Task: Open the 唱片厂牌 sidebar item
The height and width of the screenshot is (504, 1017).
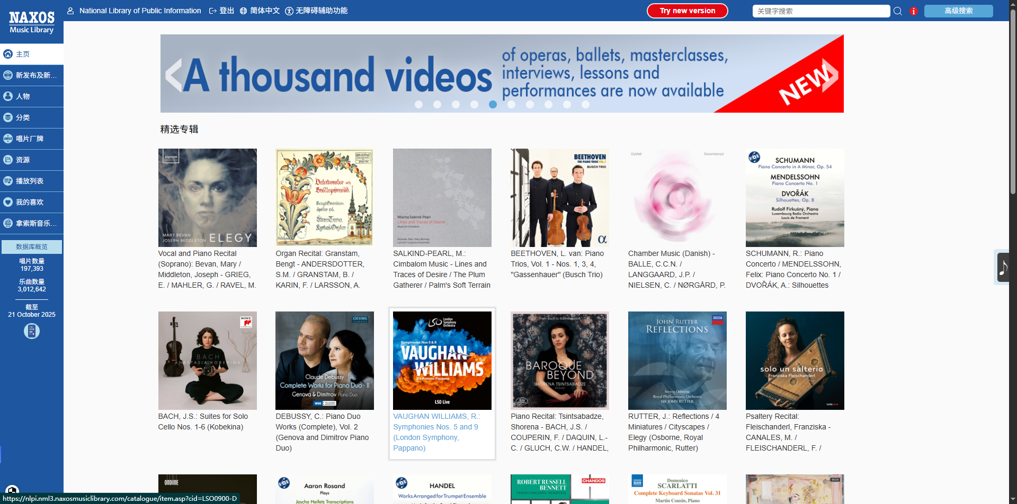Action: 32,139
